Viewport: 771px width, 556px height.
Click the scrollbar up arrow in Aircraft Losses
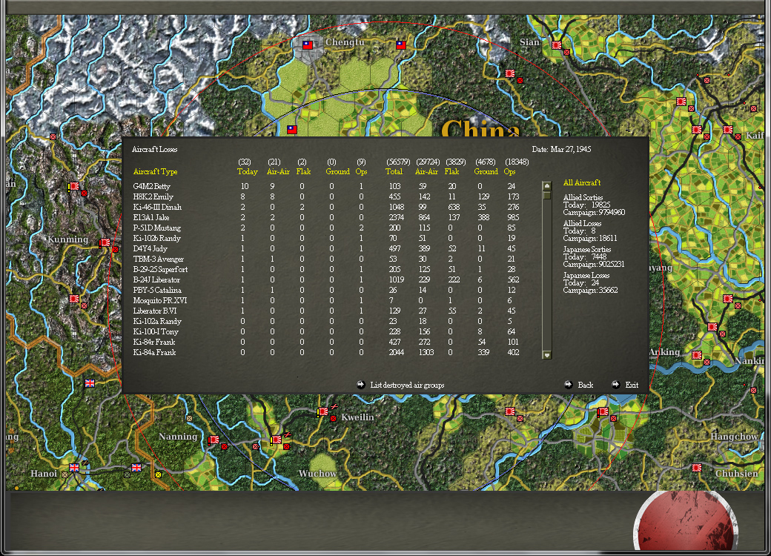[x=546, y=186]
